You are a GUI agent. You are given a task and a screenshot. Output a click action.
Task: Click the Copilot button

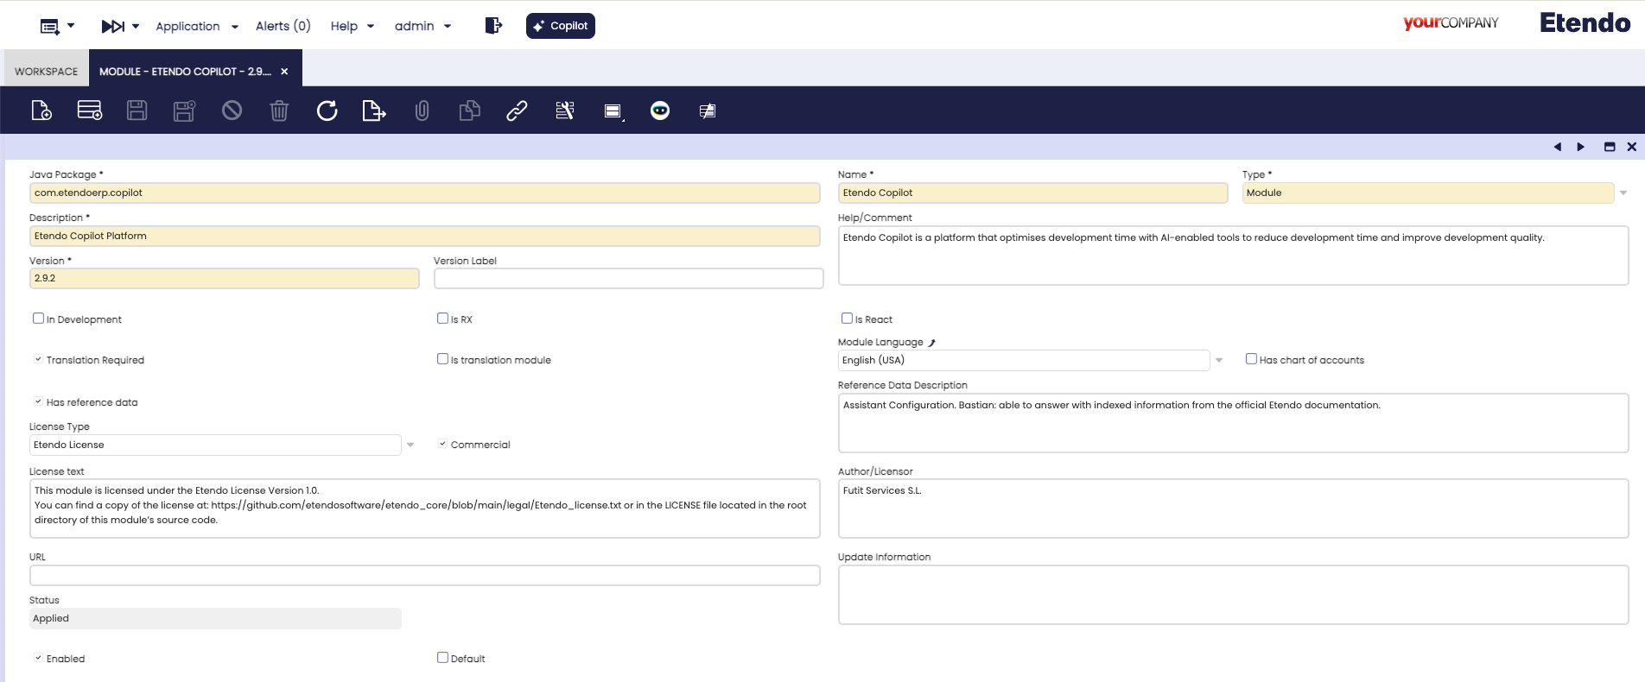pos(561,26)
